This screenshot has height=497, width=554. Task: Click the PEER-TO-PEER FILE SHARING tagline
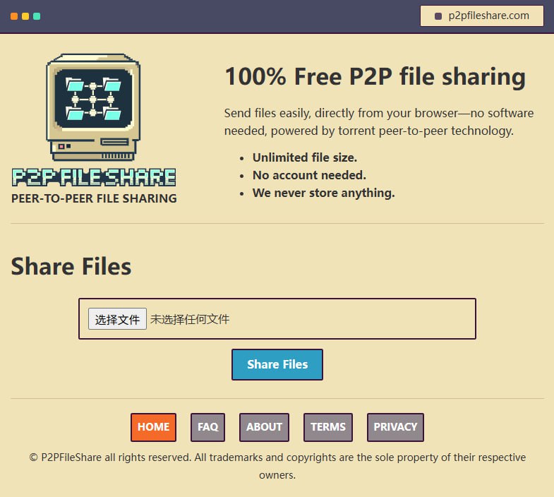click(x=94, y=198)
